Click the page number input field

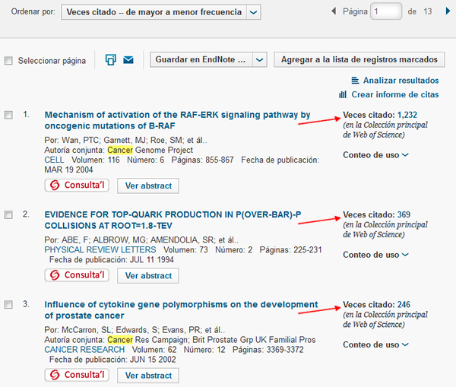[386, 11]
